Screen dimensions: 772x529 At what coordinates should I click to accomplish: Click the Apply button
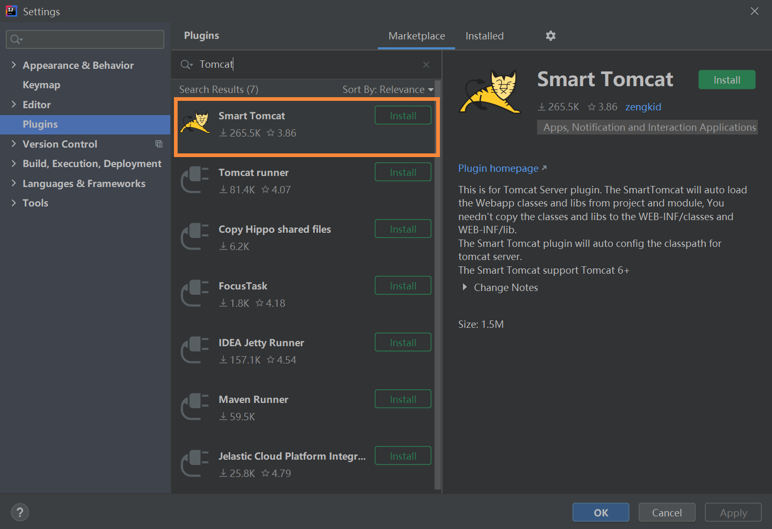pos(733,513)
